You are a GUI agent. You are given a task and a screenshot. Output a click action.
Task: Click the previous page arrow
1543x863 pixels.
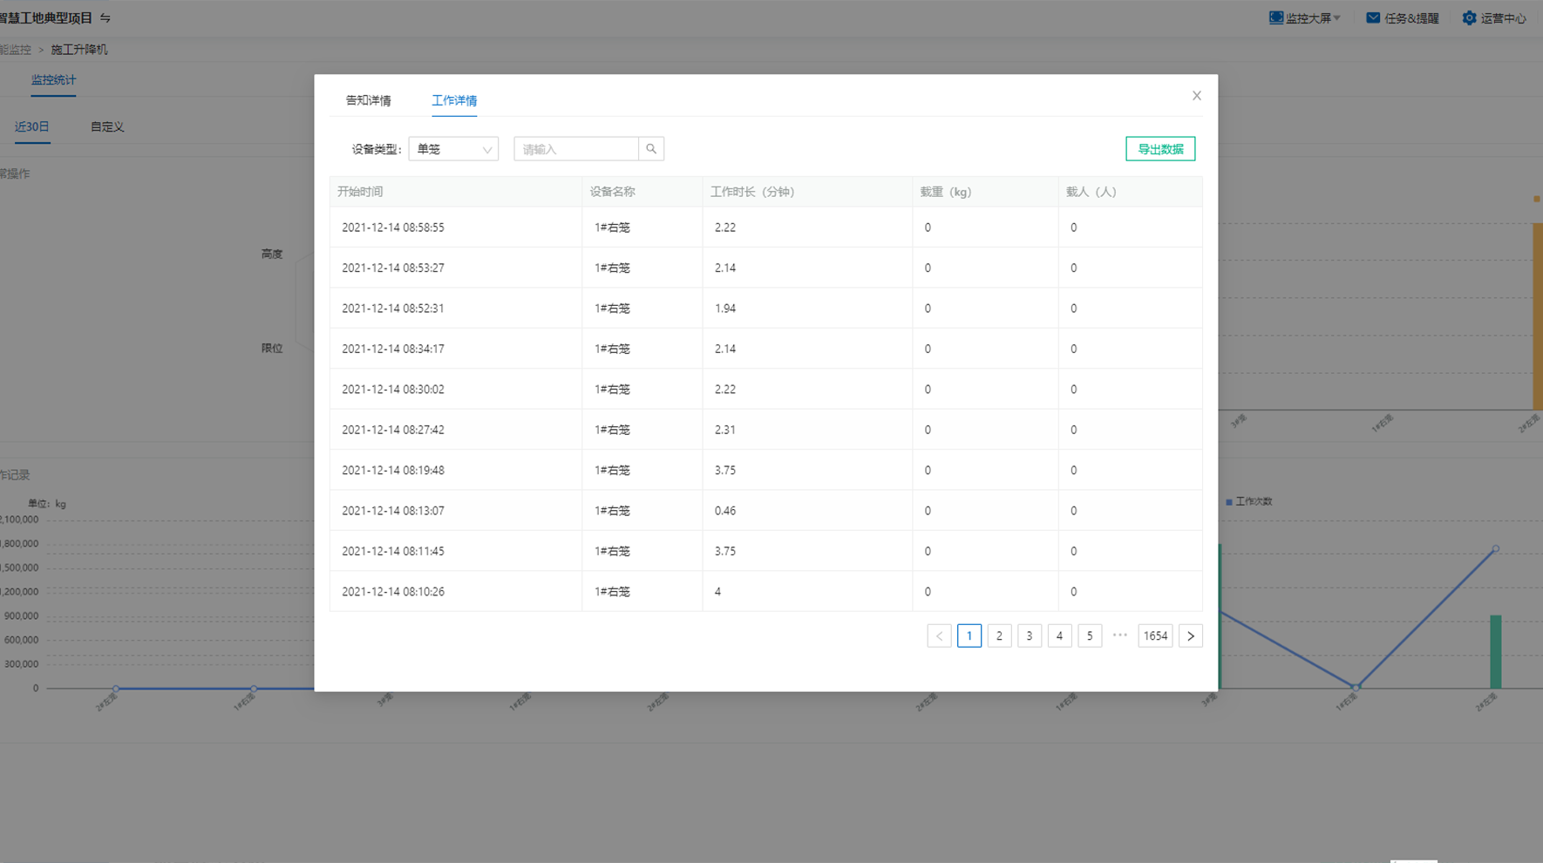(x=939, y=635)
